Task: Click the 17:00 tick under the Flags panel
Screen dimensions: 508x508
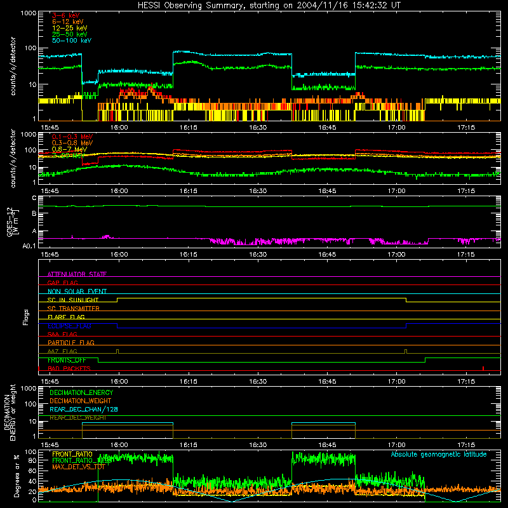Action: (x=396, y=382)
